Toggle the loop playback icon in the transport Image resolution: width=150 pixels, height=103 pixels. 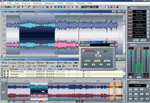coord(47,7)
